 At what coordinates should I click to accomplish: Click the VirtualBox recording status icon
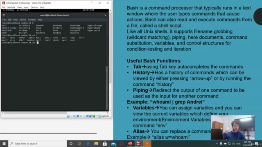click(90, 116)
